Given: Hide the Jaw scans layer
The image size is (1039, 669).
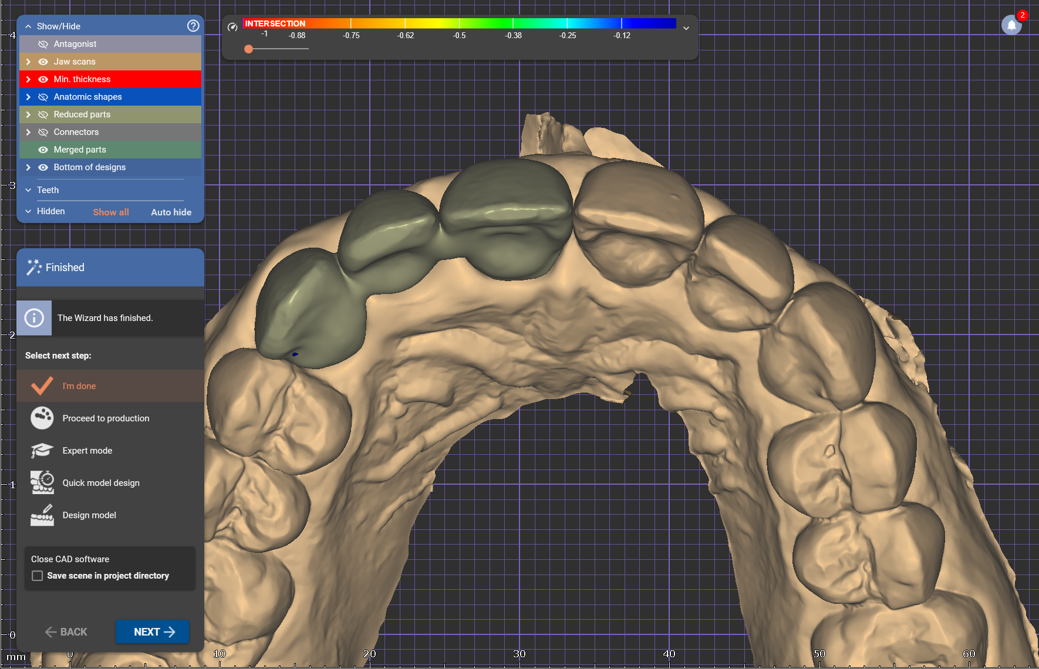Looking at the screenshot, I should pyautogui.click(x=43, y=62).
